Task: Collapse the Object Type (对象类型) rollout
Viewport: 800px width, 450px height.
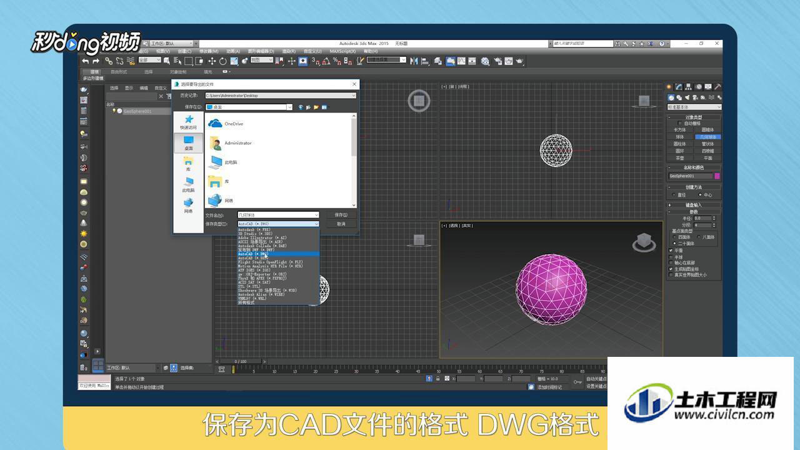Action: pyautogui.click(x=694, y=117)
